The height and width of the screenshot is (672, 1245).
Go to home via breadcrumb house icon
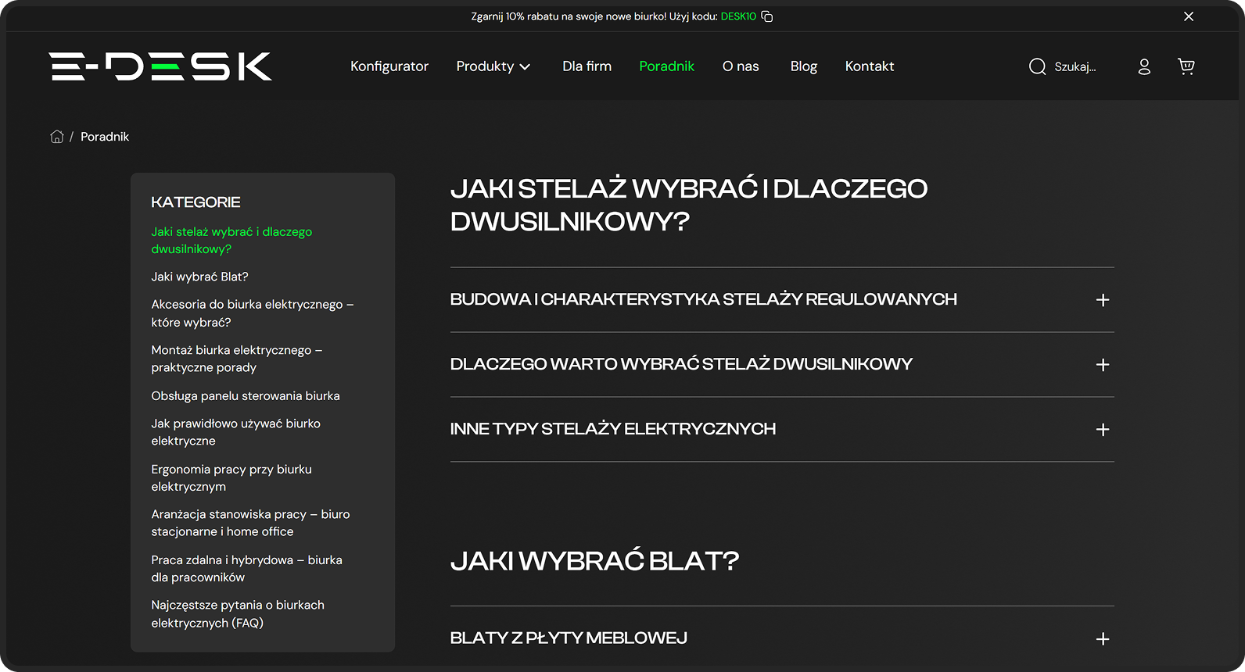[57, 137]
